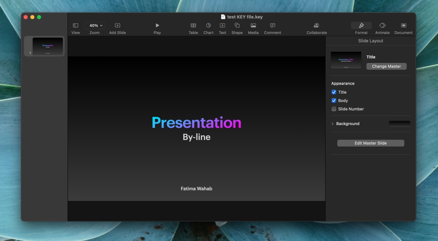Open the View sidebar options icon
The width and height of the screenshot is (438, 241).
point(76,26)
